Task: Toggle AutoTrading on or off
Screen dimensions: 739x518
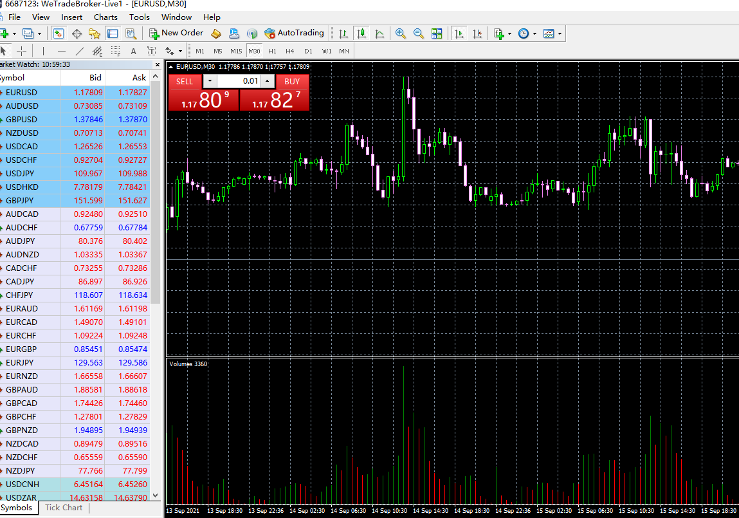Action: pyautogui.click(x=294, y=33)
